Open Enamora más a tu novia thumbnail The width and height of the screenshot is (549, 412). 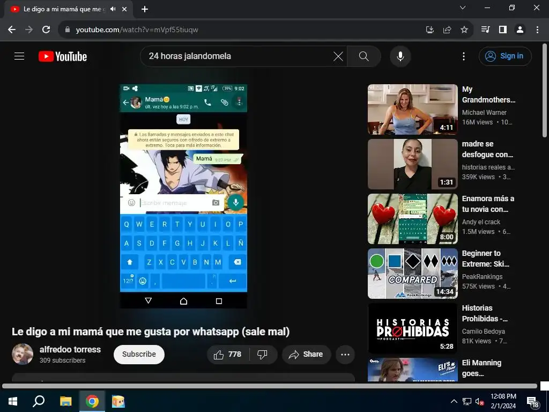tap(412, 219)
